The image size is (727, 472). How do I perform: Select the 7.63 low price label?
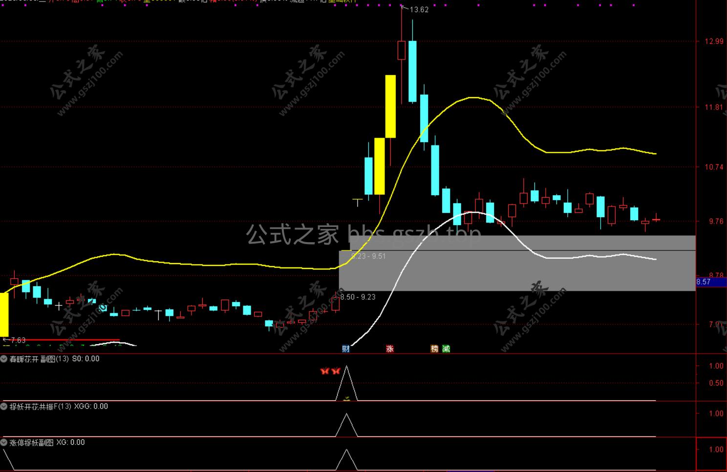(18, 340)
